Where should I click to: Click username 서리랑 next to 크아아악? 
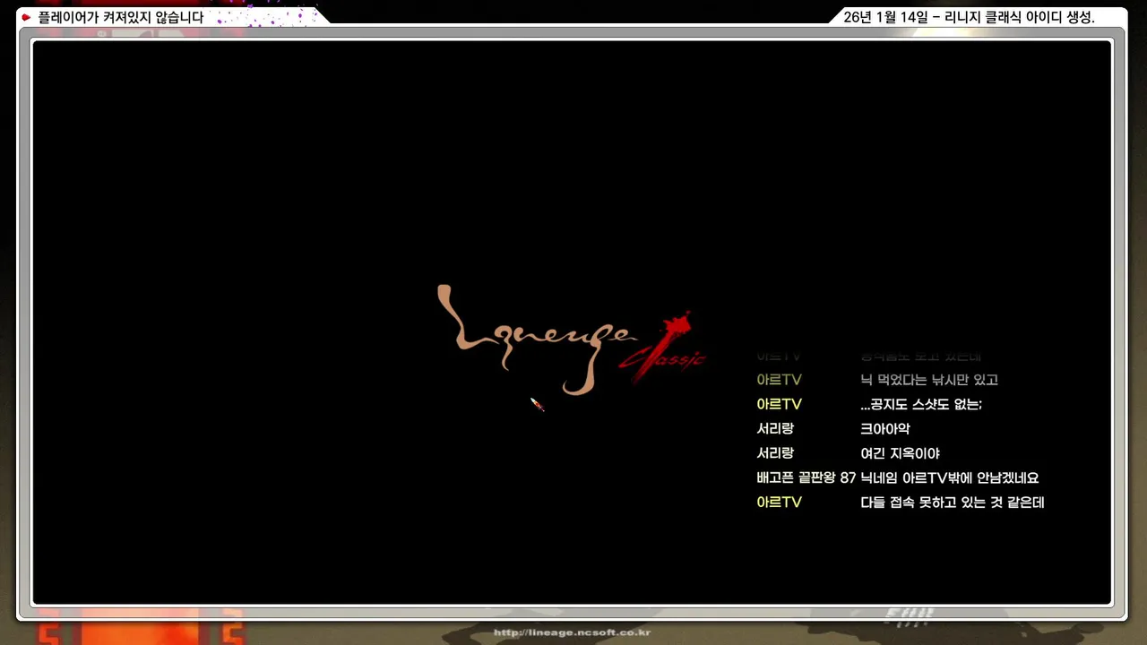(775, 429)
